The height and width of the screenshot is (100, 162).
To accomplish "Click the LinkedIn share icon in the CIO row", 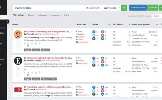I will [x=103, y=94].
